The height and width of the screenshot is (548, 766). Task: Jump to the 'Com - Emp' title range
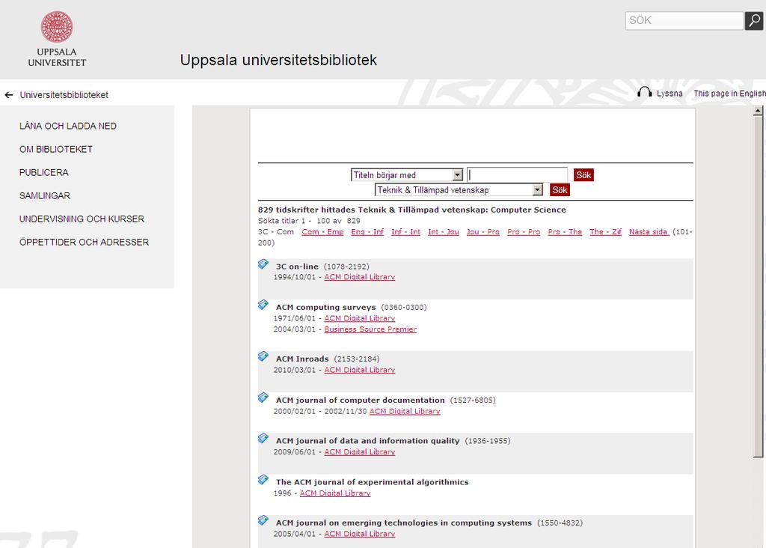coord(322,232)
